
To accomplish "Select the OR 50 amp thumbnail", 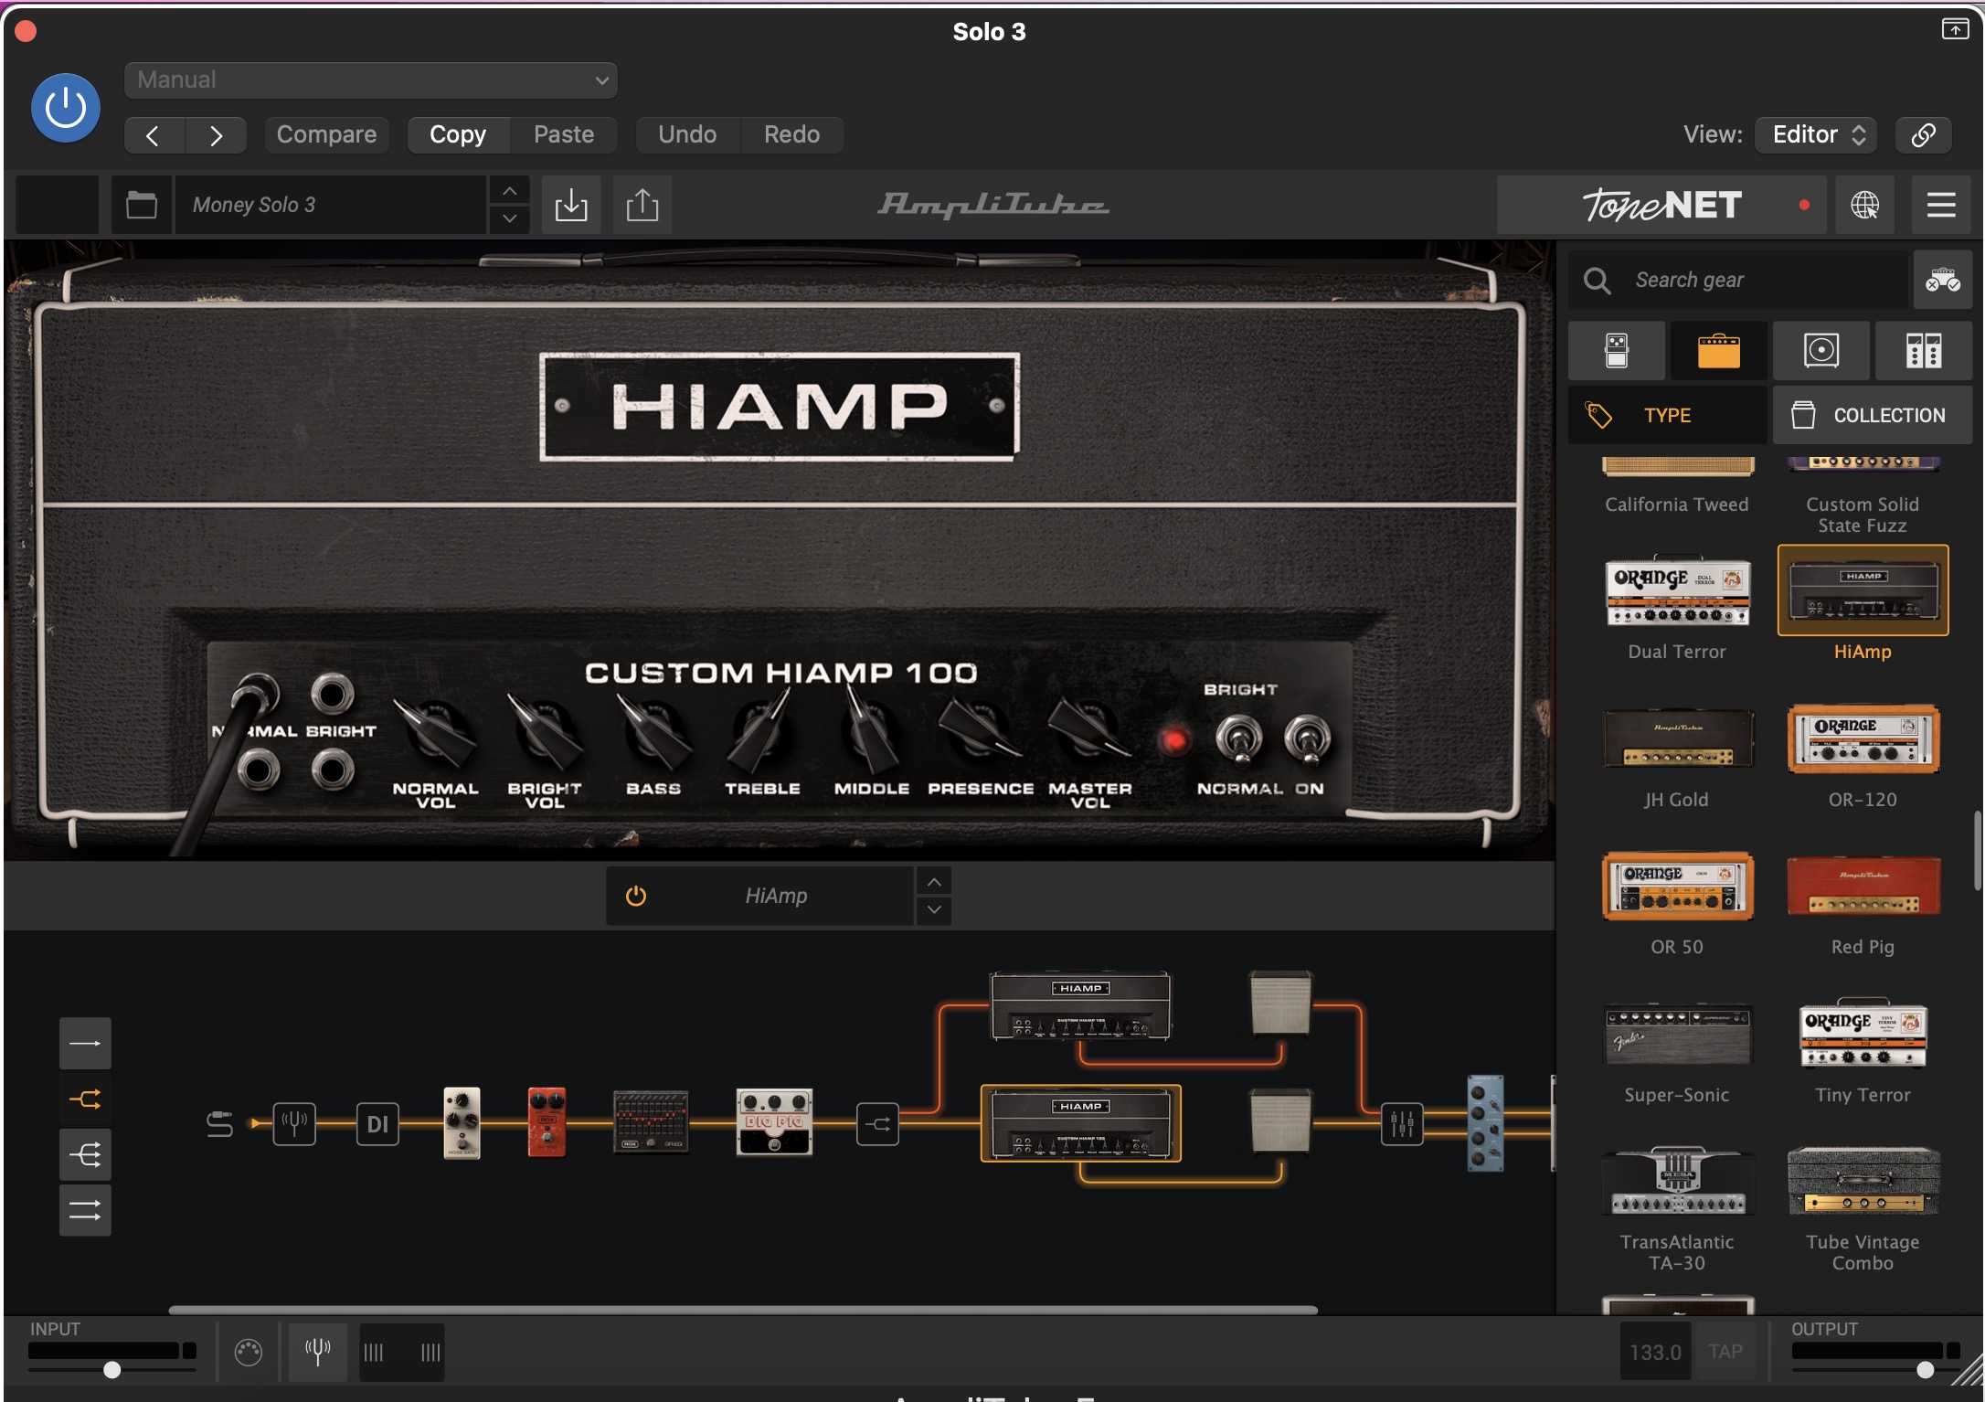I will point(1677,886).
